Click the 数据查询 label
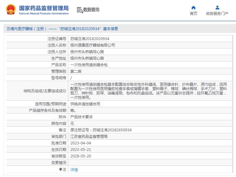Screen dimensions: 236x177 tap(91, 10)
